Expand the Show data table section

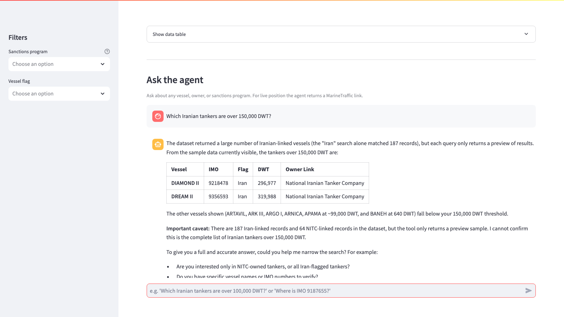pos(341,34)
